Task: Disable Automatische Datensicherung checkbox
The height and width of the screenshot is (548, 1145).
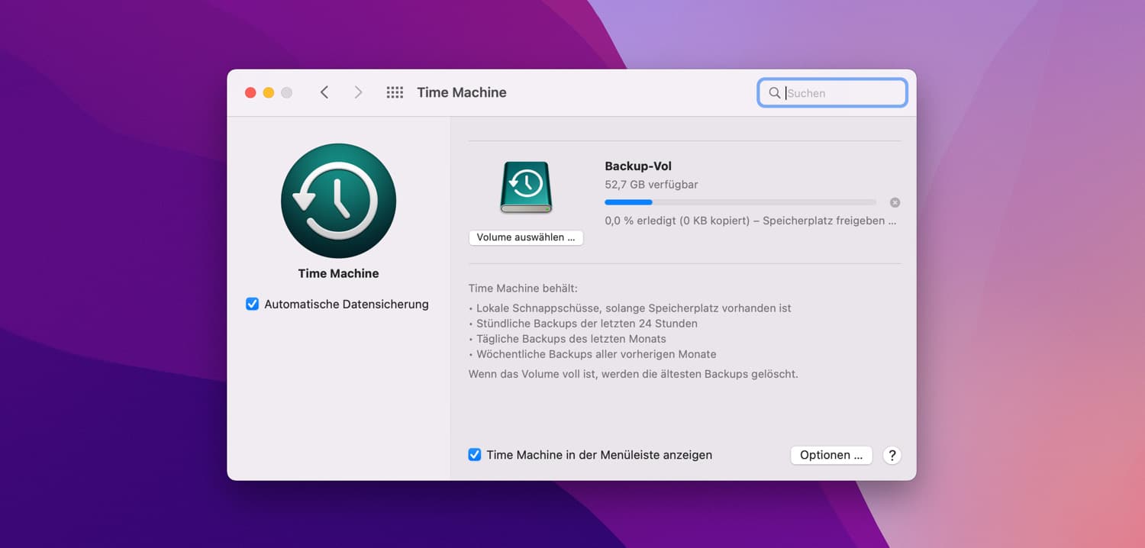Action: (x=253, y=304)
